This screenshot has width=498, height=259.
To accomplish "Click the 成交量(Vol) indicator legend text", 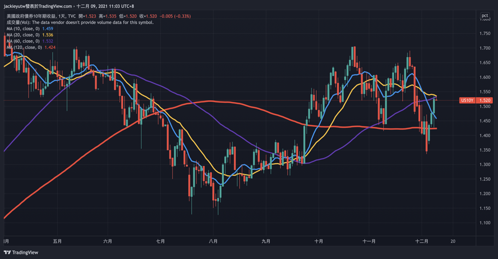I will coord(16,22).
